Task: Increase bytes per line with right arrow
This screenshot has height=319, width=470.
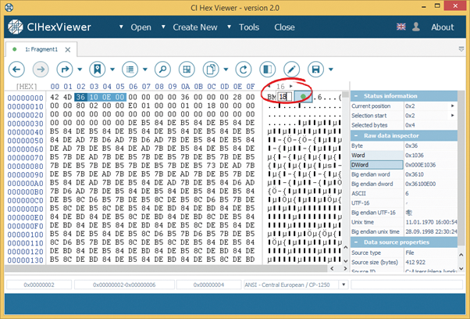Action: (x=290, y=87)
